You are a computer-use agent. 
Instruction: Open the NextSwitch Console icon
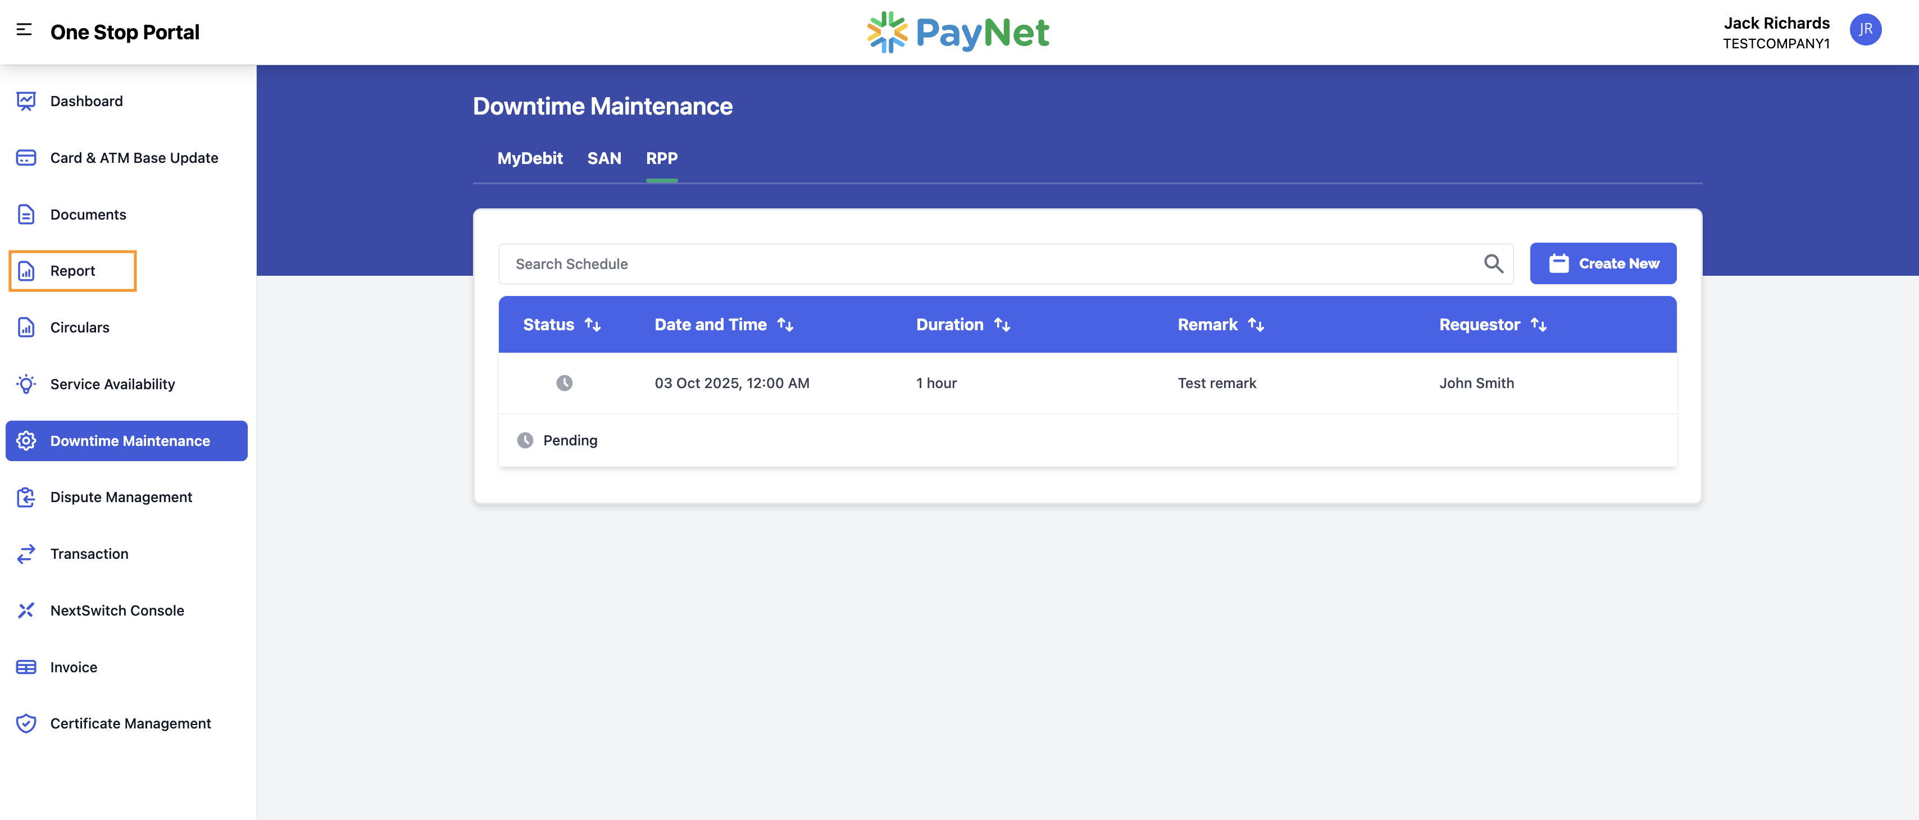(26, 610)
